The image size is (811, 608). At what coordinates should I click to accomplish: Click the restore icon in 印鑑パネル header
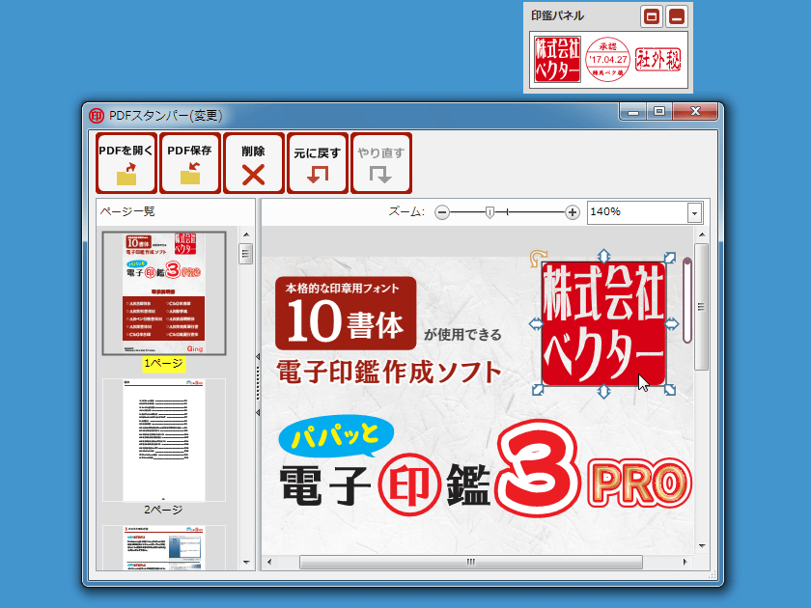coord(652,16)
